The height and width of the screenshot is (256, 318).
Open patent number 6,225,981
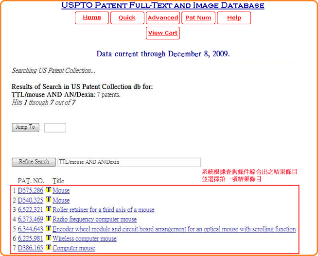point(31,239)
